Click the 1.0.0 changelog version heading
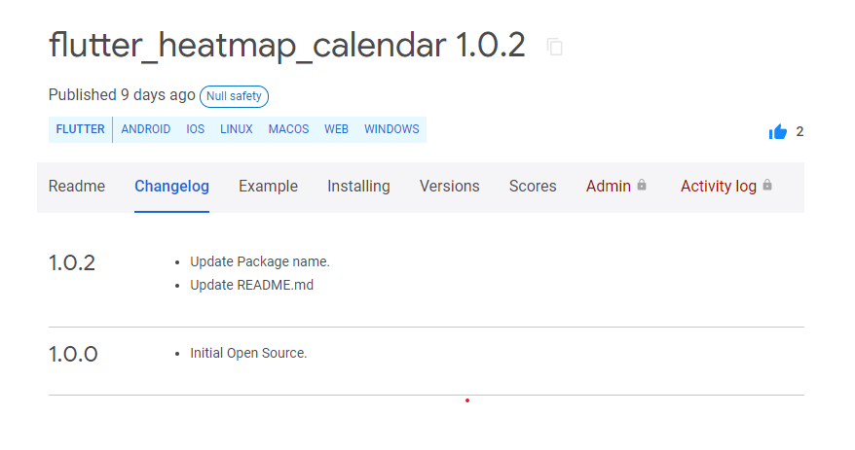Viewport: 855px width, 450px height. [x=73, y=354]
